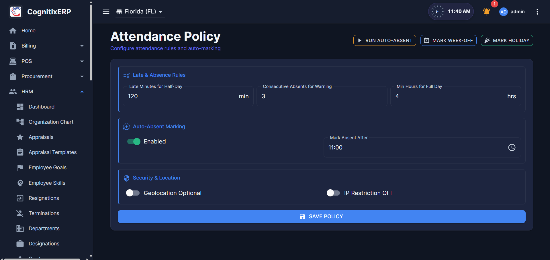
Task: Click the Employee Skills label
Action: [x=47, y=183]
